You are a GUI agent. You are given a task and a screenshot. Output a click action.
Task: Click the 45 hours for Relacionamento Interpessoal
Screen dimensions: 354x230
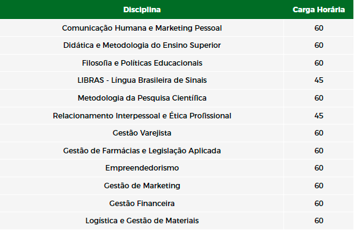tap(319, 116)
